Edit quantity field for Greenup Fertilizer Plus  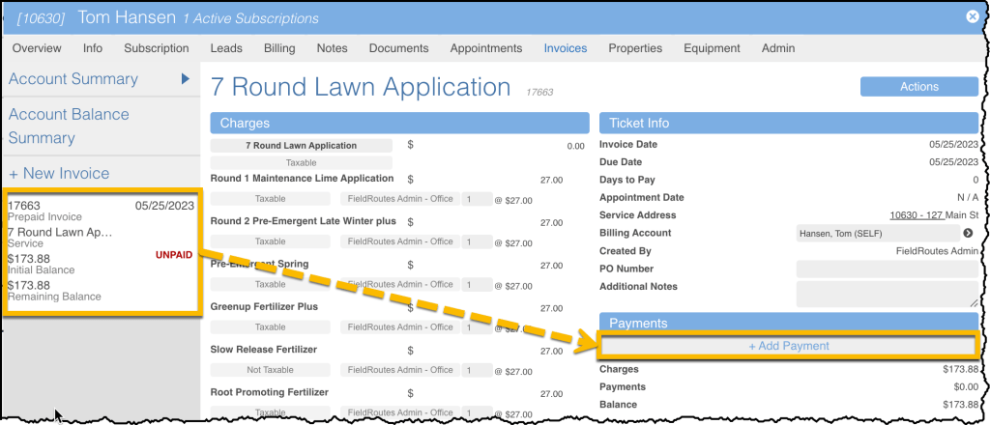click(477, 327)
